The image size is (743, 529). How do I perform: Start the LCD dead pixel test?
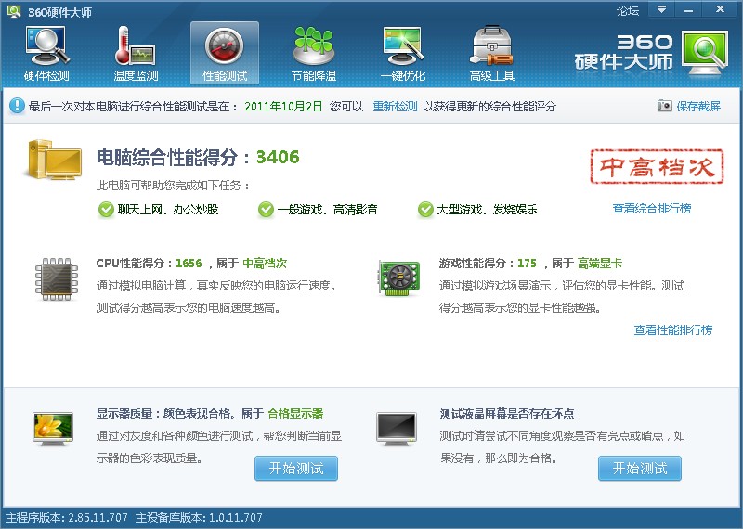point(640,469)
